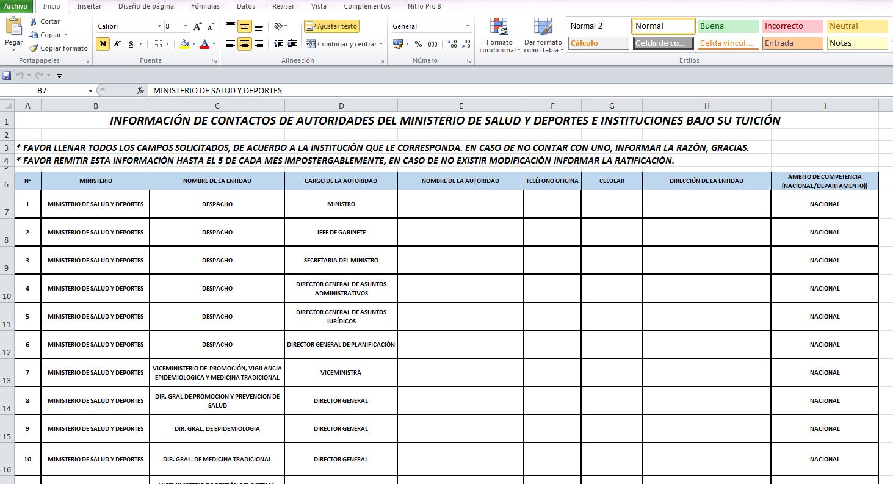
Task: Toggle middle vertical alignment
Action: 244,26
